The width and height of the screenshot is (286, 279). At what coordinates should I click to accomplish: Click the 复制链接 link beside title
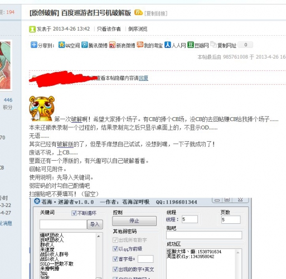coord(156,13)
